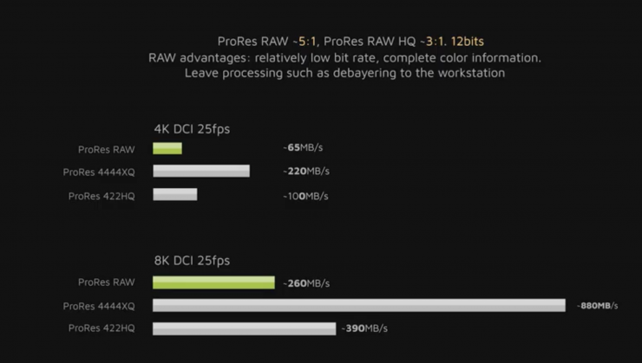Click the long 8K ProRes 4444XQ bar
The width and height of the screenshot is (642, 363).
(x=359, y=305)
